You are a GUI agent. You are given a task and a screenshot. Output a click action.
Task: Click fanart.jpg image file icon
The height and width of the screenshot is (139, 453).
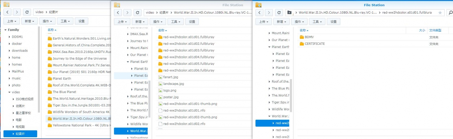point(160,77)
